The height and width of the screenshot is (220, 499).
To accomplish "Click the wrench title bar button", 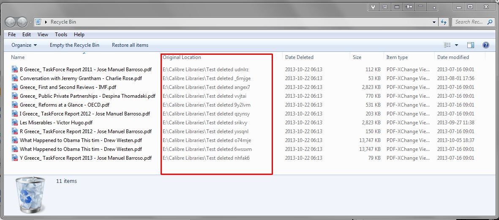I will 373,7.
